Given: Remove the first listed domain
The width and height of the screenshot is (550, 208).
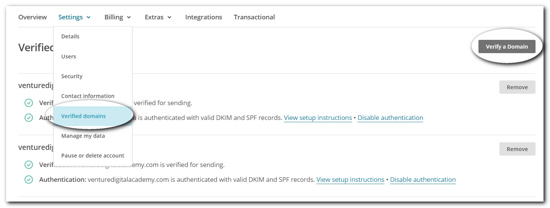Looking at the screenshot, I should tap(517, 87).
